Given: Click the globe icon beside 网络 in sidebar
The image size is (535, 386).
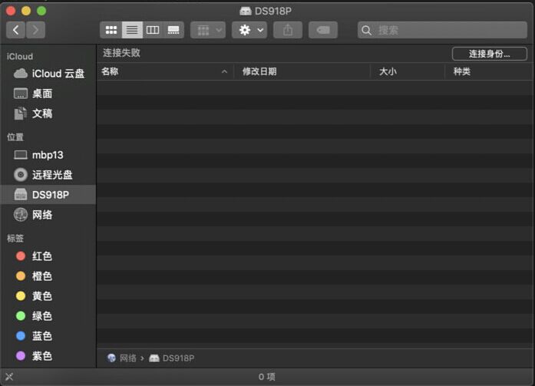Looking at the screenshot, I should pos(21,215).
